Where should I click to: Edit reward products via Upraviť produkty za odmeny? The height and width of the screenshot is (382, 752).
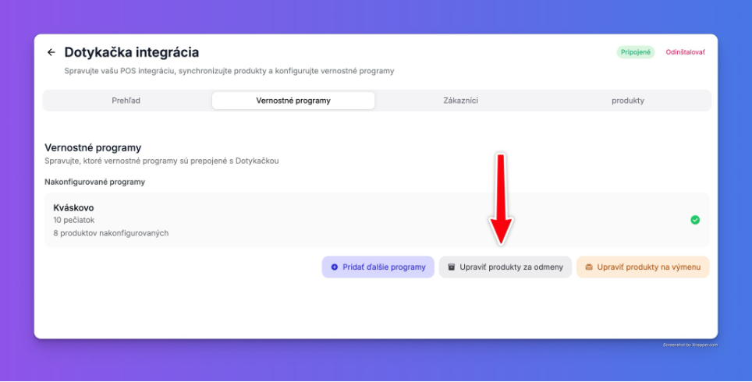pos(505,267)
